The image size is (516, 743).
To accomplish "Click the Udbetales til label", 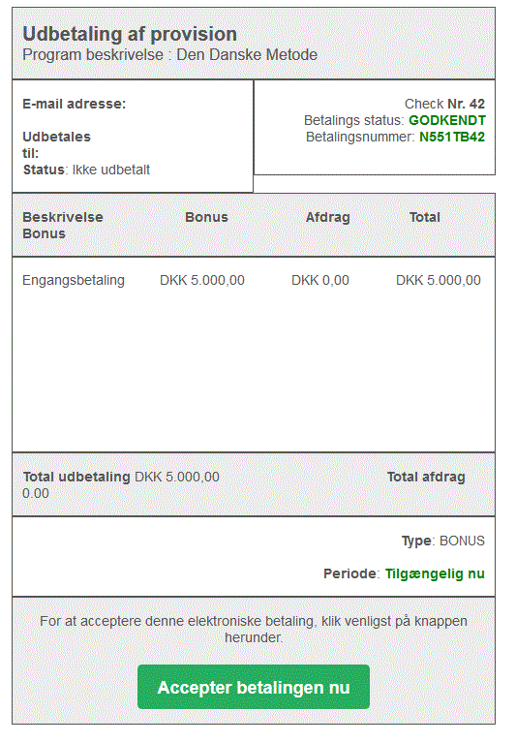I will (x=56, y=145).
